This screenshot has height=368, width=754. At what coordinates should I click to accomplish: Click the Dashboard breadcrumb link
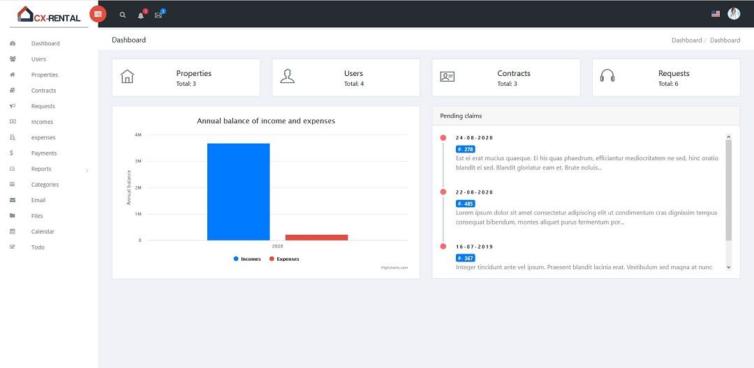tap(686, 40)
